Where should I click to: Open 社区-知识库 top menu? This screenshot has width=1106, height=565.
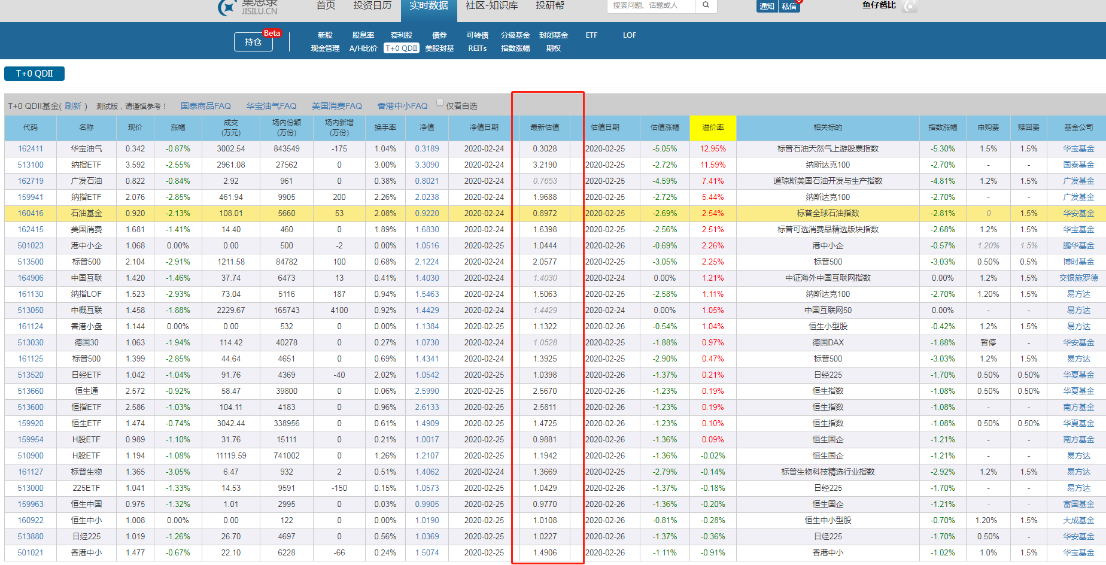point(491,6)
